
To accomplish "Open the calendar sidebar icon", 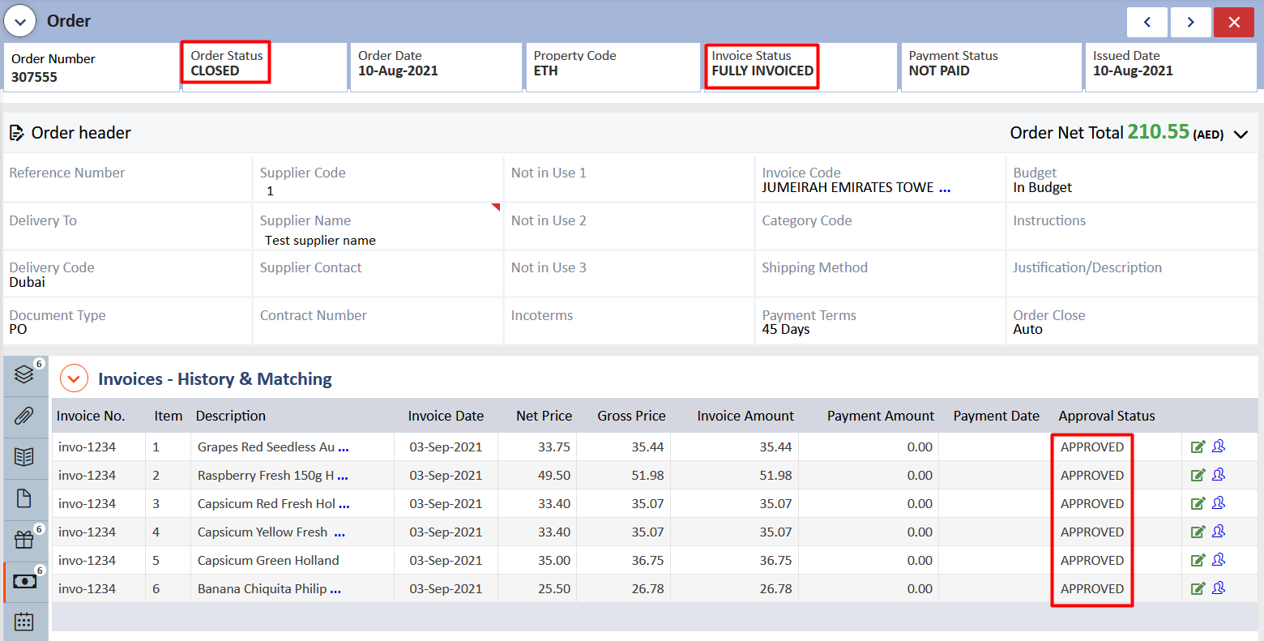I will coord(24,622).
